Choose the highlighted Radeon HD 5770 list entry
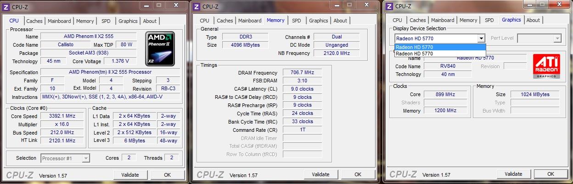Screen dimensions: 573x184 [440, 47]
